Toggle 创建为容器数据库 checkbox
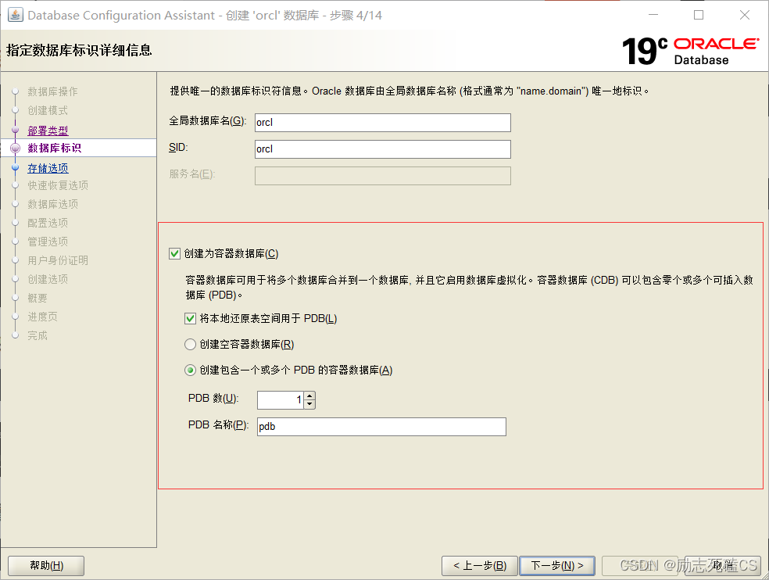769x580 pixels. click(174, 254)
